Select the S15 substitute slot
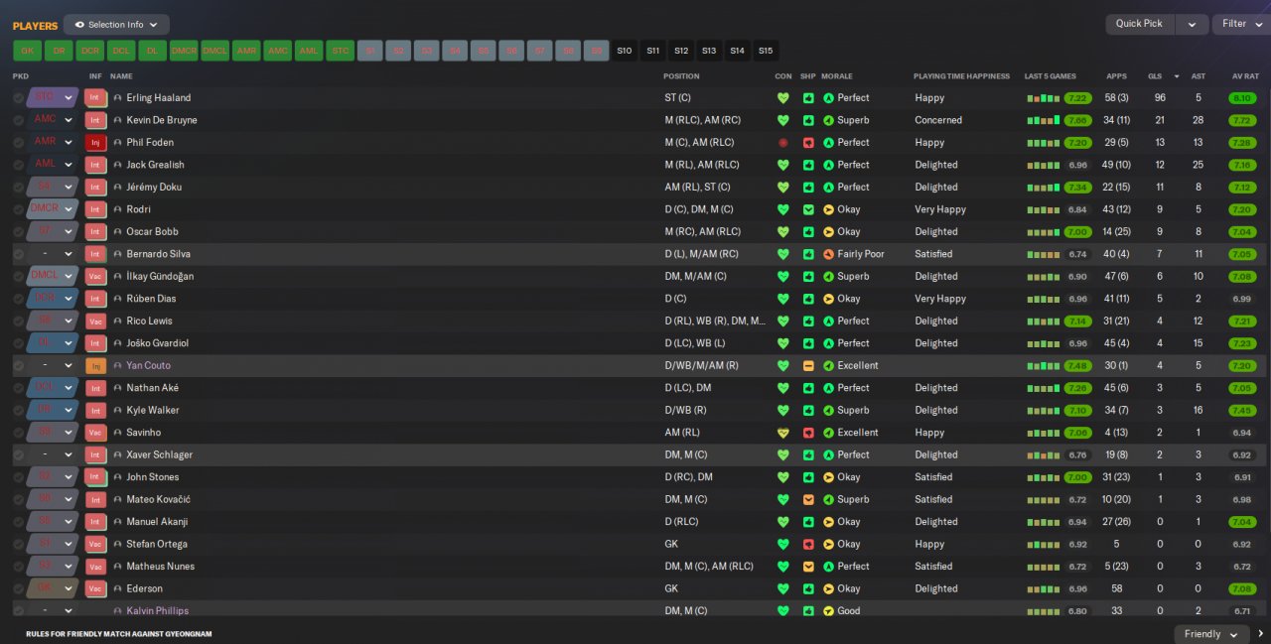Image resolution: width=1271 pixels, height=644 pixels. [766, 51]
